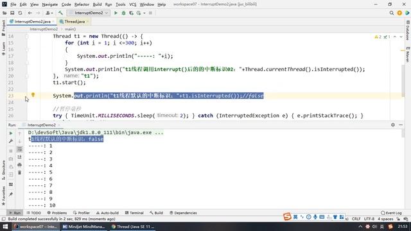
Task: Click the editor vertical scrollbar
Action: (x=403, y=81)
